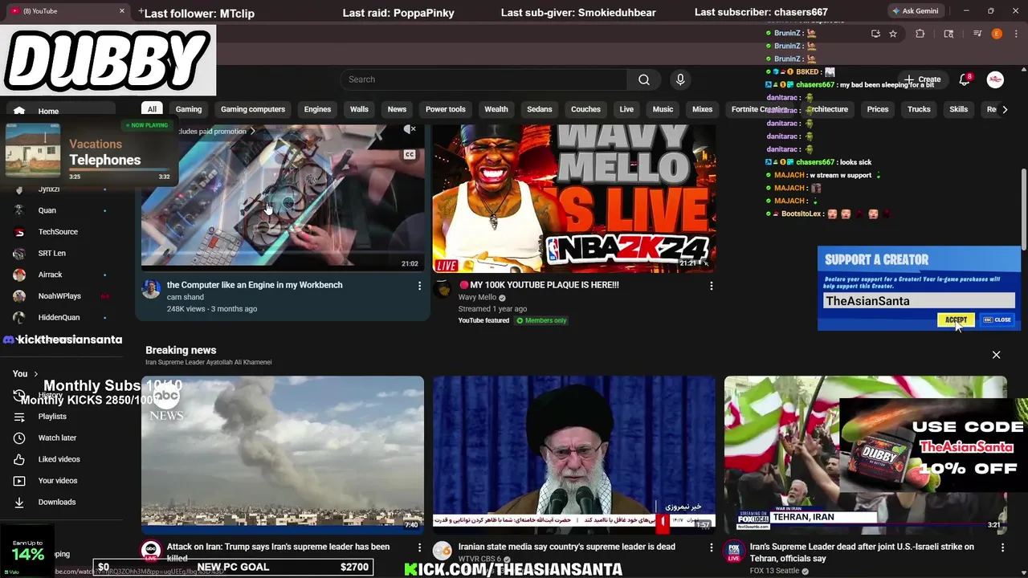Open Quan subscription channel

[63, 210]
